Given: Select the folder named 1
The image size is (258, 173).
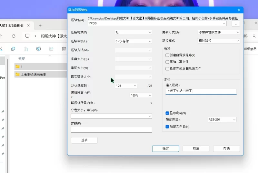Looking at the screenshot, I should point(41,66).
